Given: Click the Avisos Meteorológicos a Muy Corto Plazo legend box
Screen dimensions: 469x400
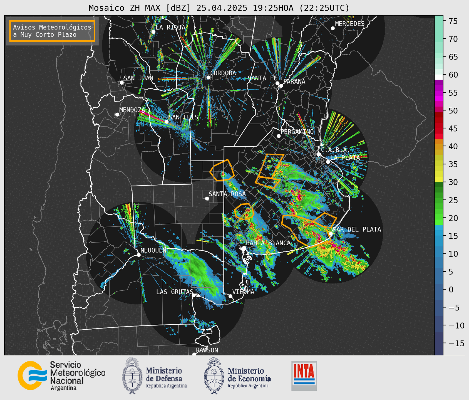Looking at the screenshot, I should tap(52, 31).
